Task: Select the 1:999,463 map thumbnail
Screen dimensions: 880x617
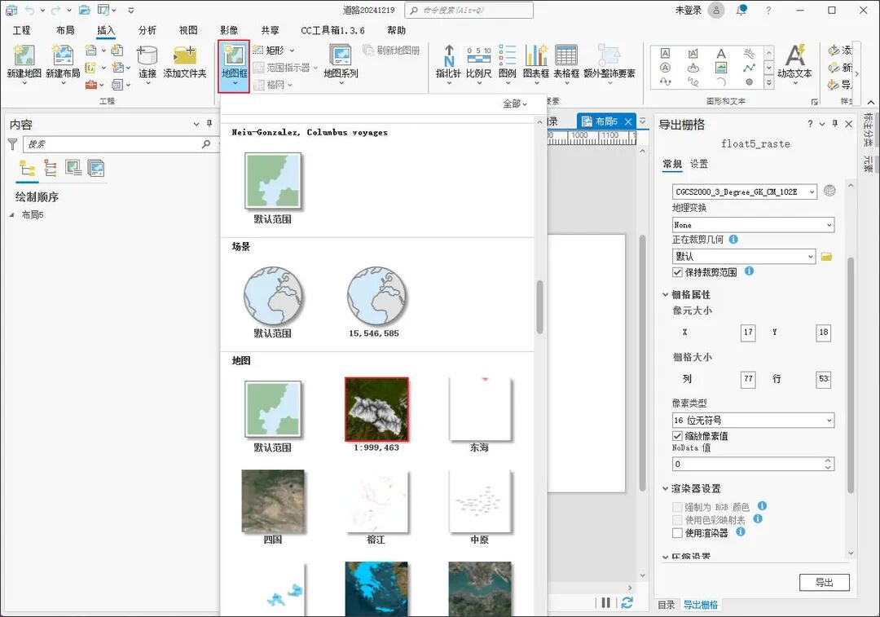Action: (x=376, y=410)
